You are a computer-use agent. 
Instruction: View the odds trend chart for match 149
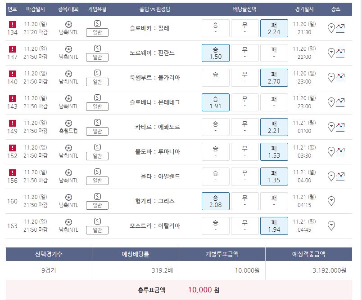tap(340, 127)
